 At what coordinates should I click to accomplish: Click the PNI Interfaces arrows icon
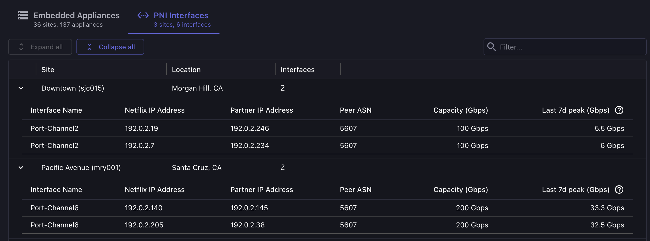click(143, 15)
